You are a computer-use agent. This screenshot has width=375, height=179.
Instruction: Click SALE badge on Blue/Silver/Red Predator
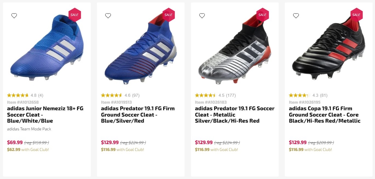[x=168, y=15]
